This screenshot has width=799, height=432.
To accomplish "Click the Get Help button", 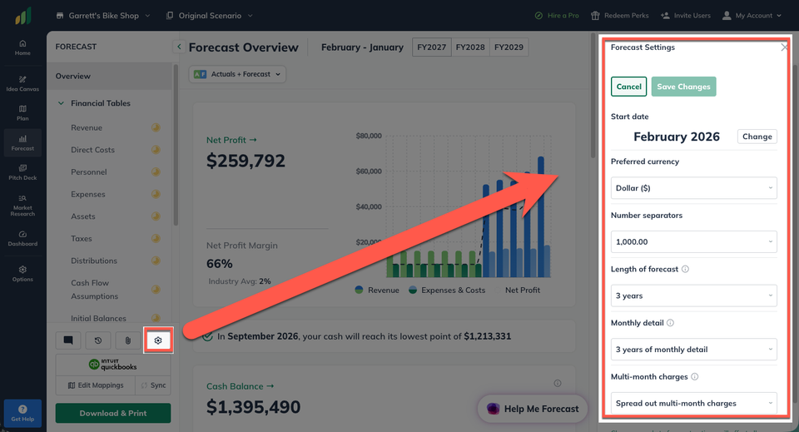I will (x=22, y=413).
